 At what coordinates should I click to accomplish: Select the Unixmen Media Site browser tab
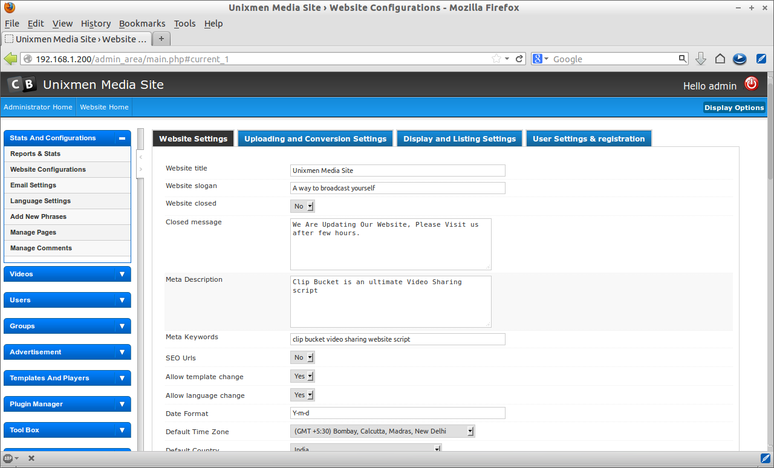(x=76, y=39)
